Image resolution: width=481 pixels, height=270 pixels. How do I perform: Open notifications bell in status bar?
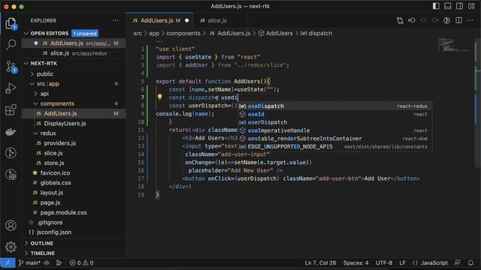pos(470,262)
